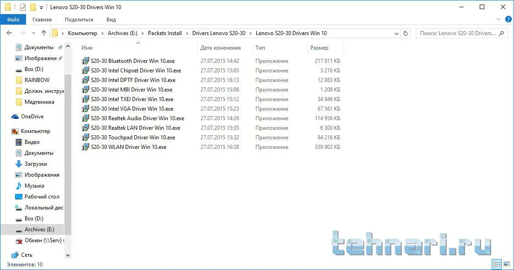
Task: Click the Properties quick access toolbar icon
Action: coord(23,7)
